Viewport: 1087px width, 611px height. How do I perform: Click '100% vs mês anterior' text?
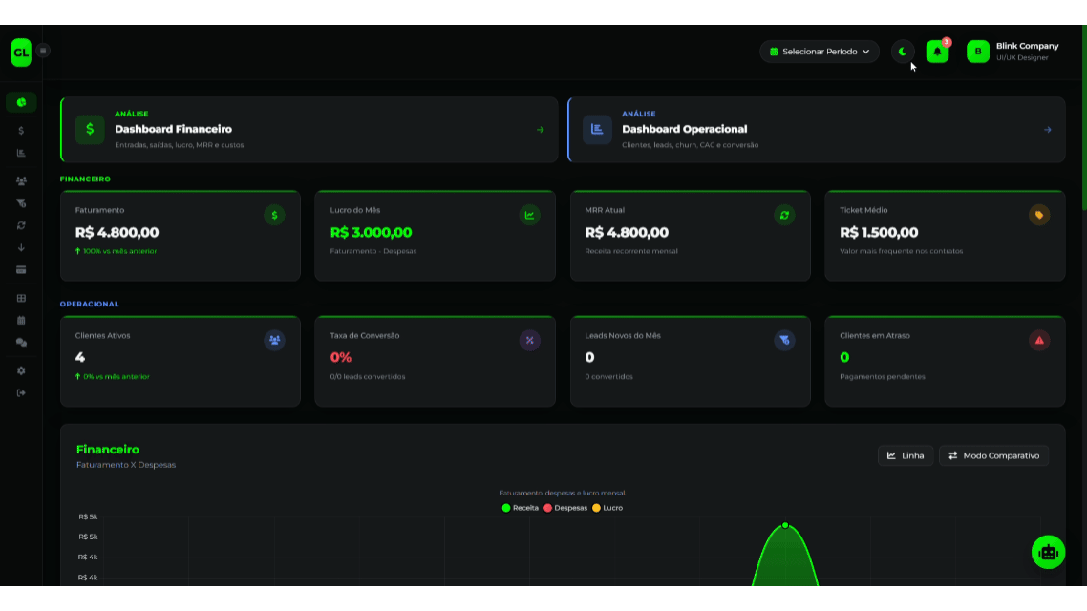click(x=120, y=251)
